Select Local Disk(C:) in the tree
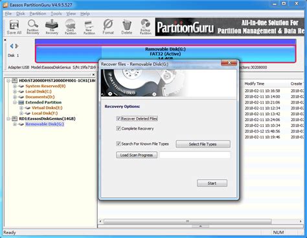Screen dimensions: 307x238 (x=38, y=91)
